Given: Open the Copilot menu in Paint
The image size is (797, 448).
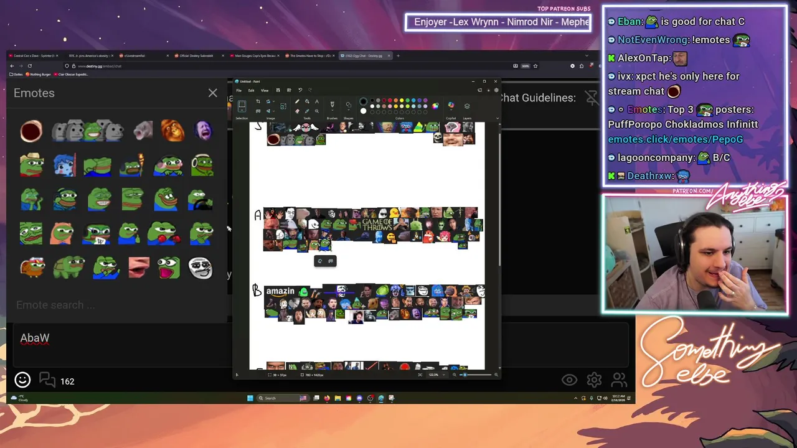Looking at the screenshot, I should click(451, 106).
